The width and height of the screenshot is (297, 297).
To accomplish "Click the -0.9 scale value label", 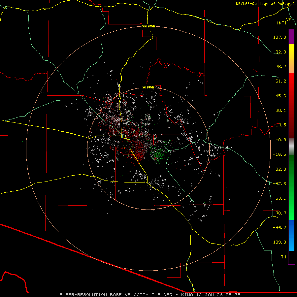I will tap(281, 140).
